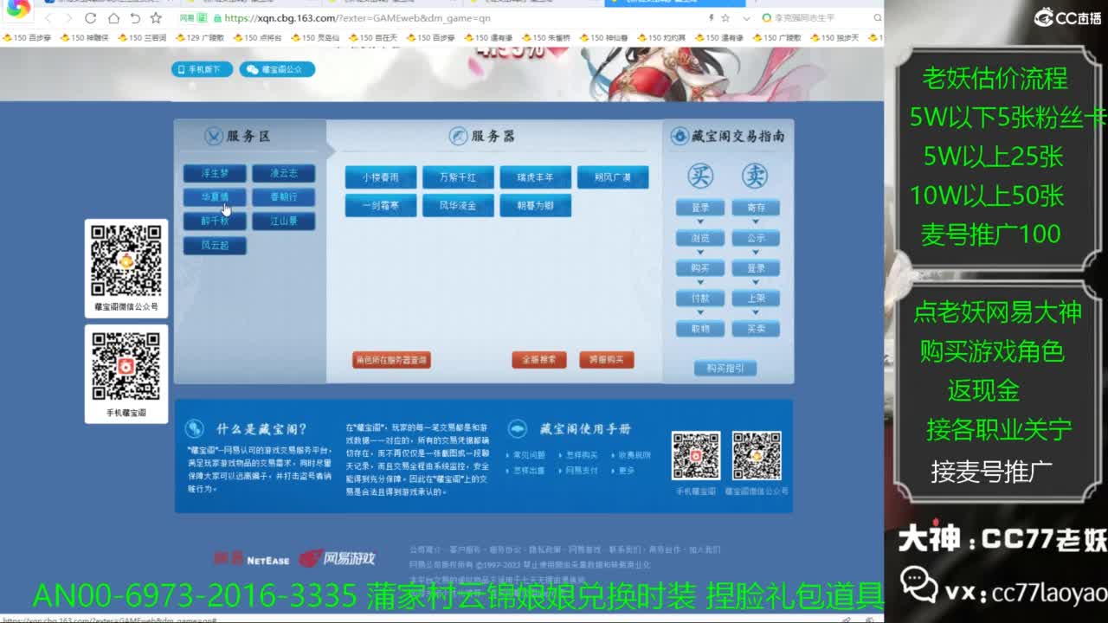Click the 藏宝阁微信公众号 QR code in sidebar
This screenshot has height=623, width=1108.
(x=126, y=260)
